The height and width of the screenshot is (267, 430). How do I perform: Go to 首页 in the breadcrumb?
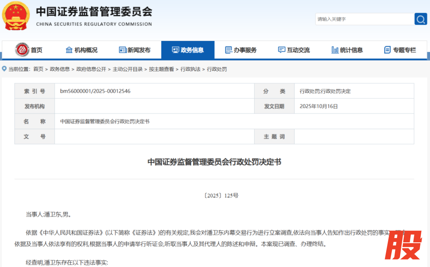click(38, 69)
